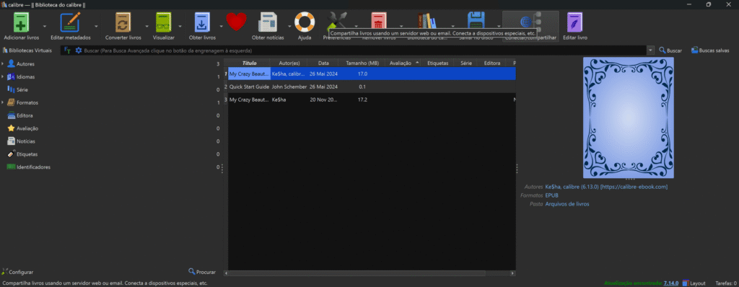
Task: Click the red heart donate icon
Action: 236,22
